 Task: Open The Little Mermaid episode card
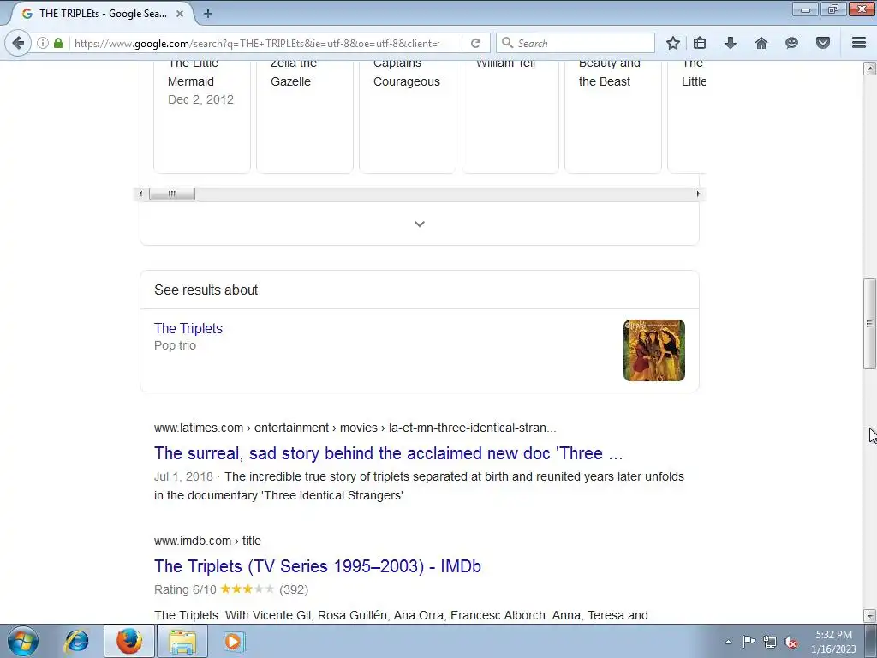(x=202, y=117)
